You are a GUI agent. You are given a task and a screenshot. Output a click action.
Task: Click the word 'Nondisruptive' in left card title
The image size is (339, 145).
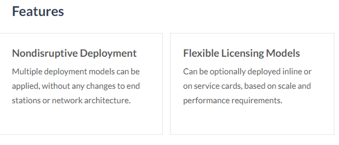coord(45,53)
